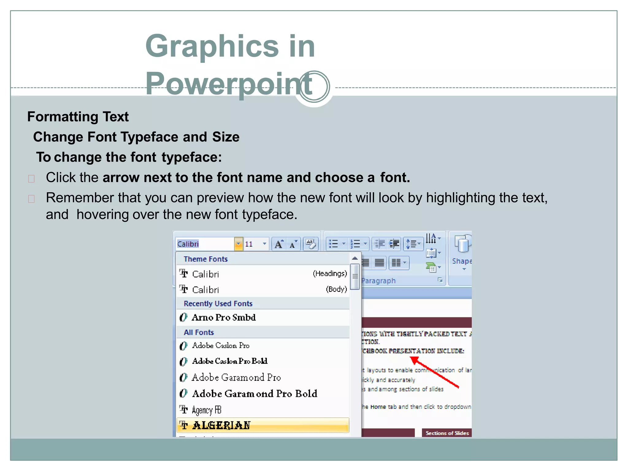This screenshot has height=471, width=628.
Task: Apply bulleted list formatting
Action: pyautogui.click(x=333, y=244)
